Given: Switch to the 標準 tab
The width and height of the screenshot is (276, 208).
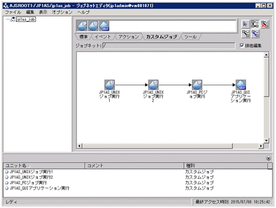Looking at the screenshot, I should tap(83, 37).
